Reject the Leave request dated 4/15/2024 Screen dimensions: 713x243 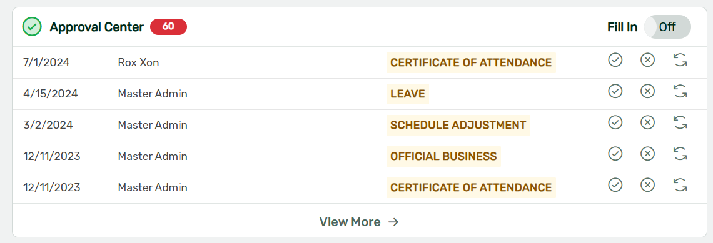[x=647, y=91]
